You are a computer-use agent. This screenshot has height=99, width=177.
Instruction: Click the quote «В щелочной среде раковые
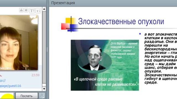[98, 79]
